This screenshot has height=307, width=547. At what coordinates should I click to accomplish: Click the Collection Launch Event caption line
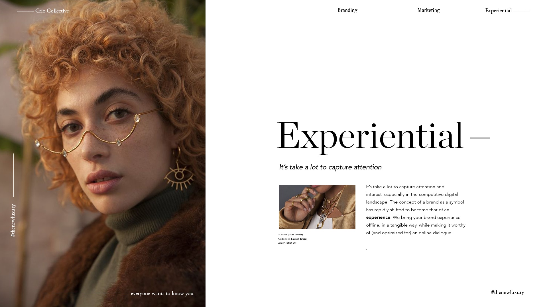click(292, 239)
